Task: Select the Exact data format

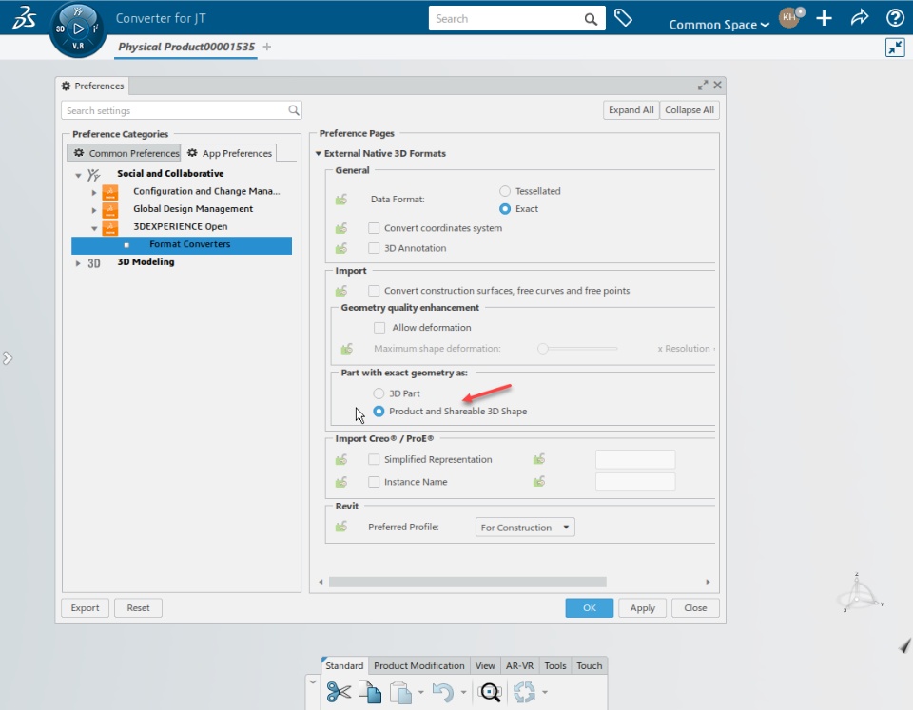Action: click(505, 209)
